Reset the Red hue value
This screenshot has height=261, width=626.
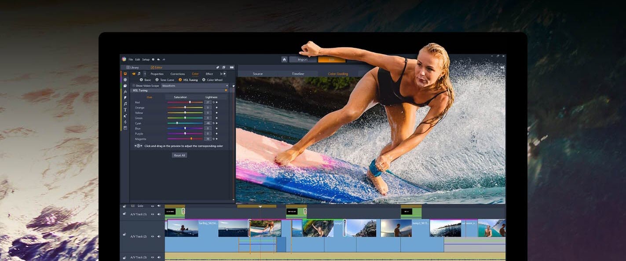coord(214,102)
